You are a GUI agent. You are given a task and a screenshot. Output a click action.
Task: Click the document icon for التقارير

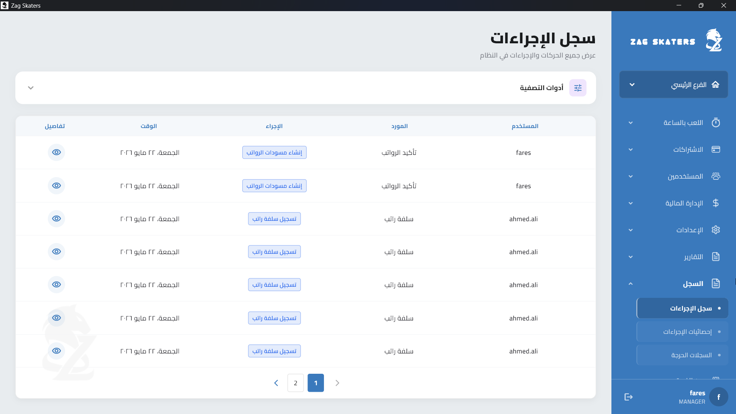(716, 257)
